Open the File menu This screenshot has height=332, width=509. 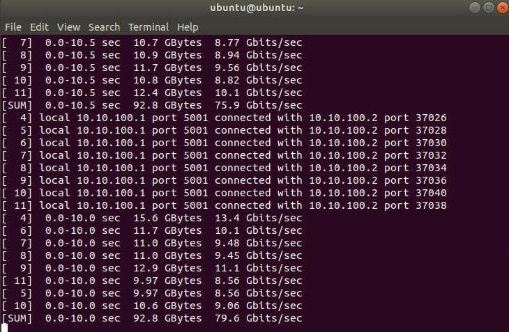[x=13, y=27]
